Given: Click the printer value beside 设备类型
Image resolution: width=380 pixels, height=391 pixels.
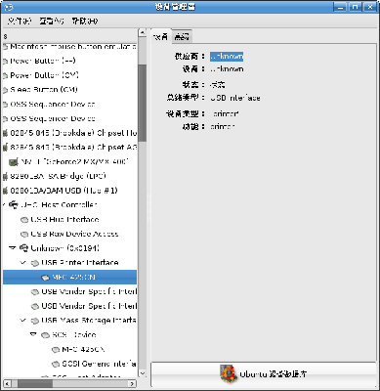Looking at the screenshot, I should tap(226, 113).
